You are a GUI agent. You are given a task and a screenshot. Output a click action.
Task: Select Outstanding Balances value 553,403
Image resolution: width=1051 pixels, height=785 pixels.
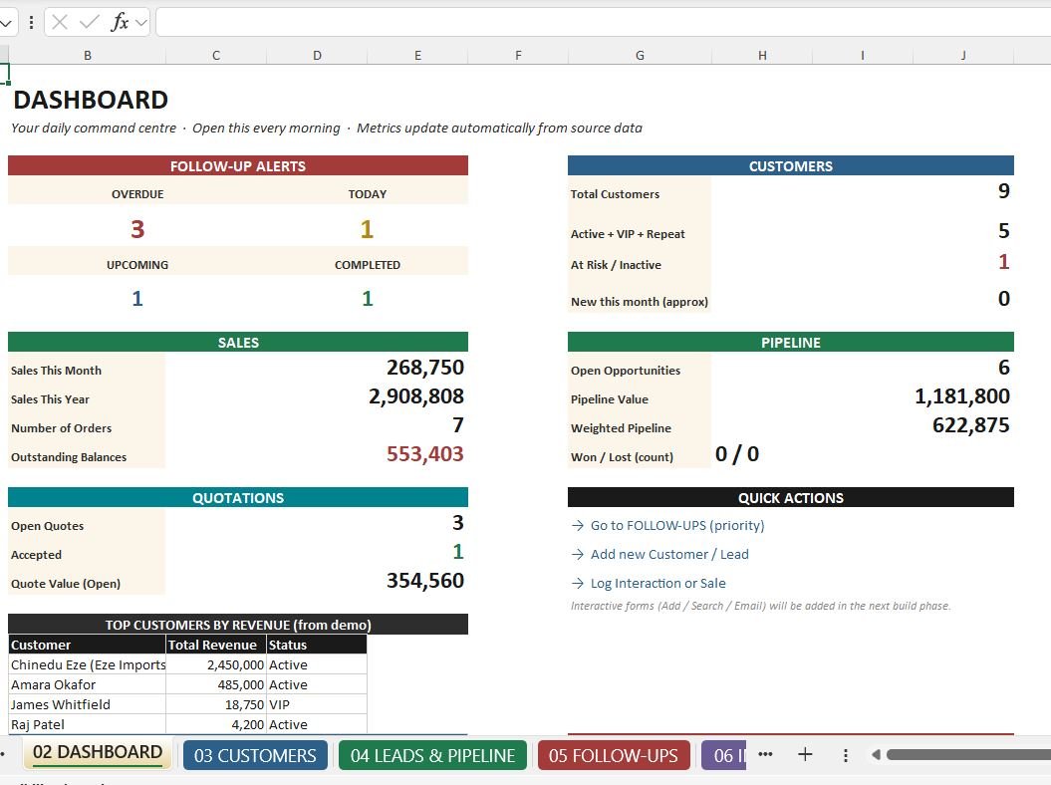coord(425,454)
